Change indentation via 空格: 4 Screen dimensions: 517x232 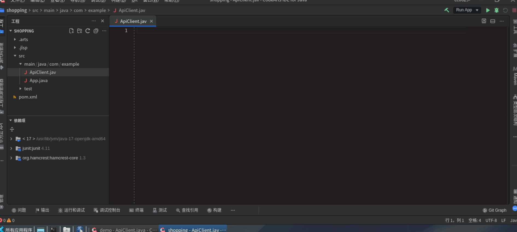click(475, 220)
